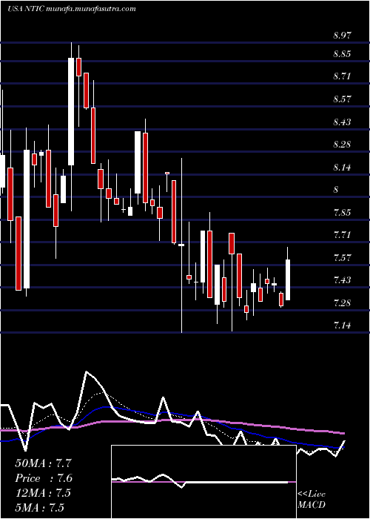Click the 'Price : 7.6' text

click(x=44, y=477)
